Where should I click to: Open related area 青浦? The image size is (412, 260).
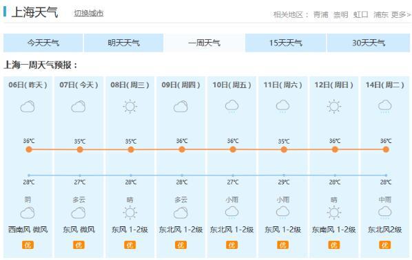[x=321, y=14]
